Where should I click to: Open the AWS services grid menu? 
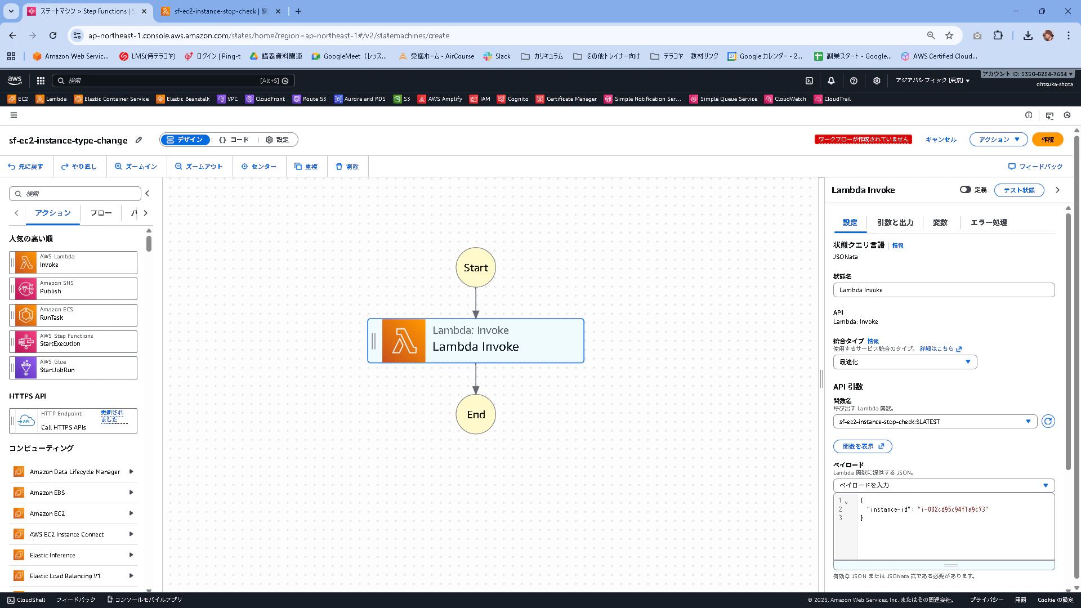click(41, 81)
